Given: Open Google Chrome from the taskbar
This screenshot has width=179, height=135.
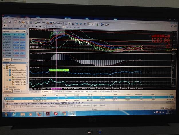Looking at the screenshot, I should coord(64,113).
